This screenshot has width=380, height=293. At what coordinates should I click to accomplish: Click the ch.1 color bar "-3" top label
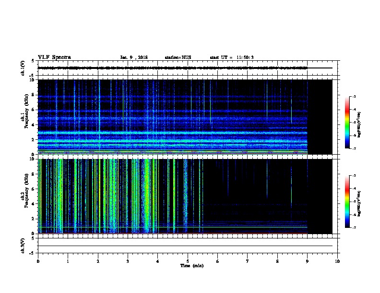tap(354, 96)
